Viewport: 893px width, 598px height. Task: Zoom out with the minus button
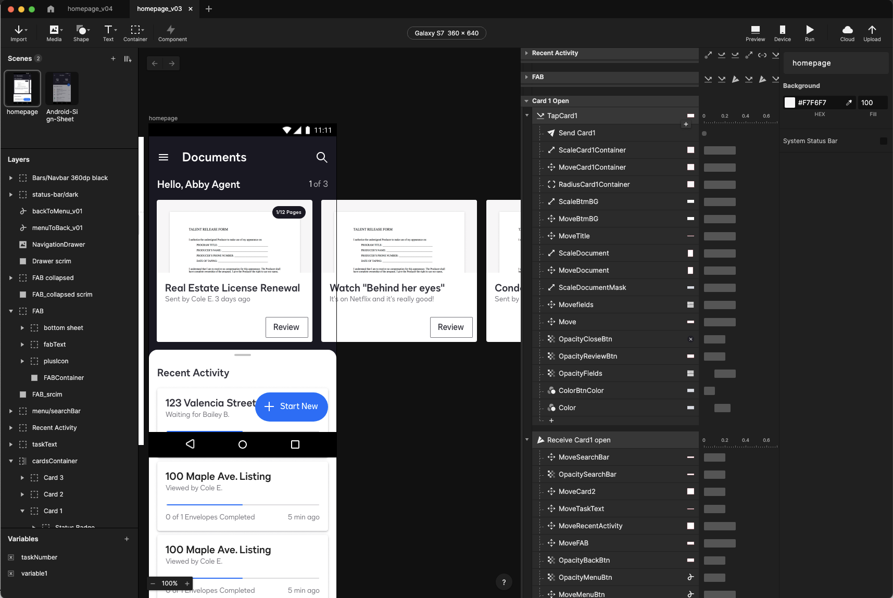(153, 584)
